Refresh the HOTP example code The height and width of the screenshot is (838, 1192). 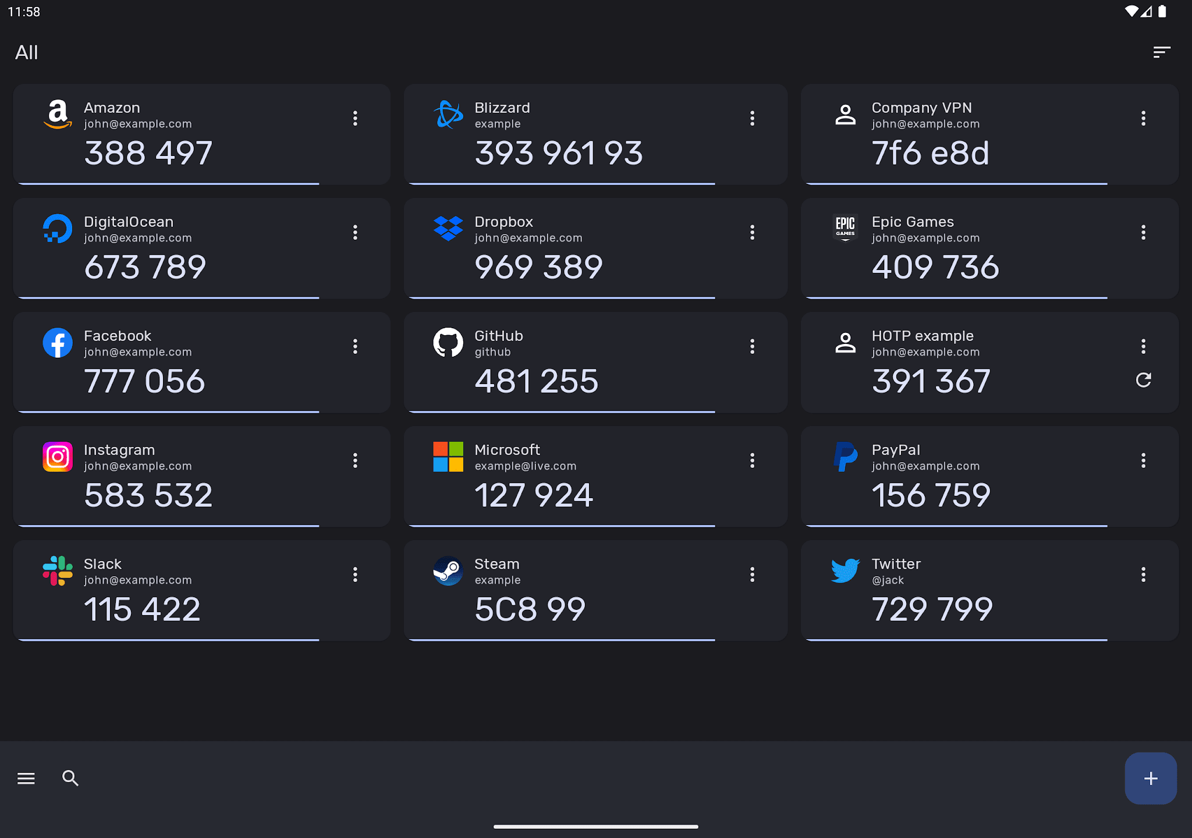[1143, 380]
